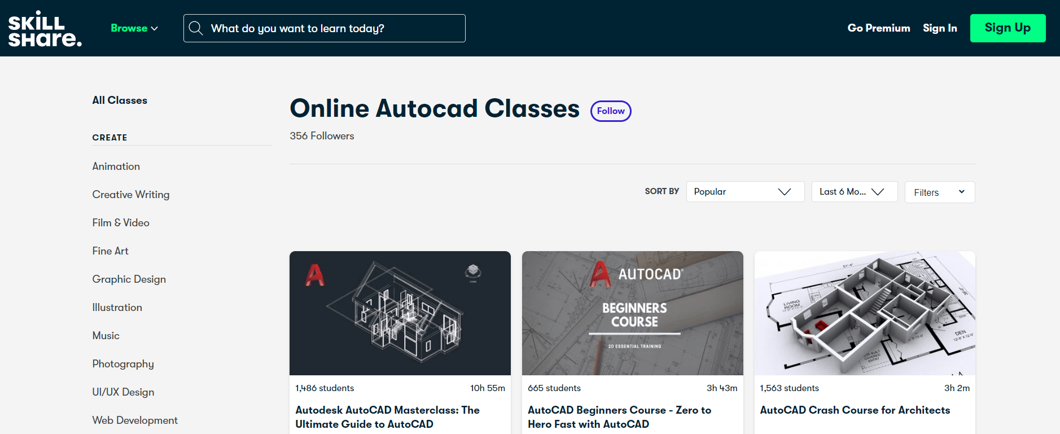Open AutoCAD Crash Course for Architects thumbnail
Screen dimensions: 1060x434
point(865,313)
